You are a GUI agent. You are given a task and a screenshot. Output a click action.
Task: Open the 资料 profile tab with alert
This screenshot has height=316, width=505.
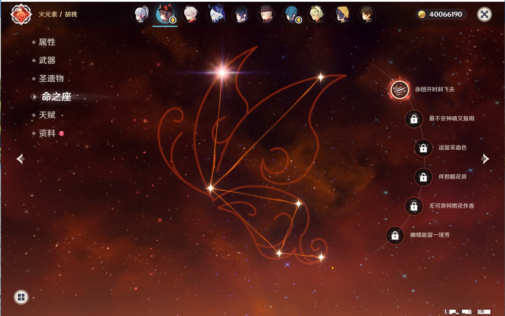(x=47, y=133)
